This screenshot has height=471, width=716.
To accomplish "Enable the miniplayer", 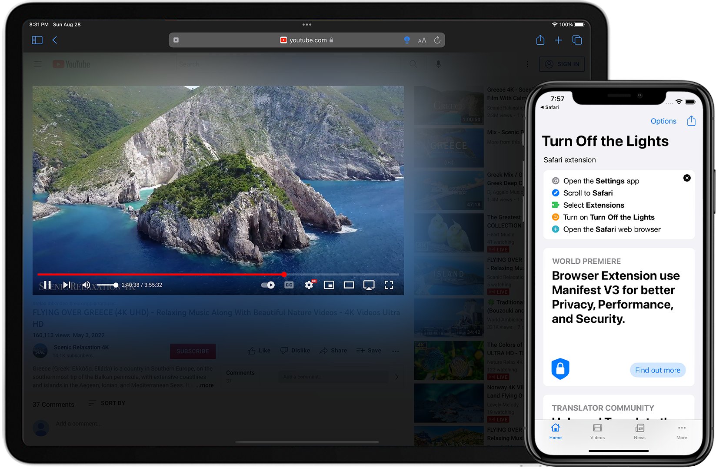I will pyautogui.click(x=329, y=285).
